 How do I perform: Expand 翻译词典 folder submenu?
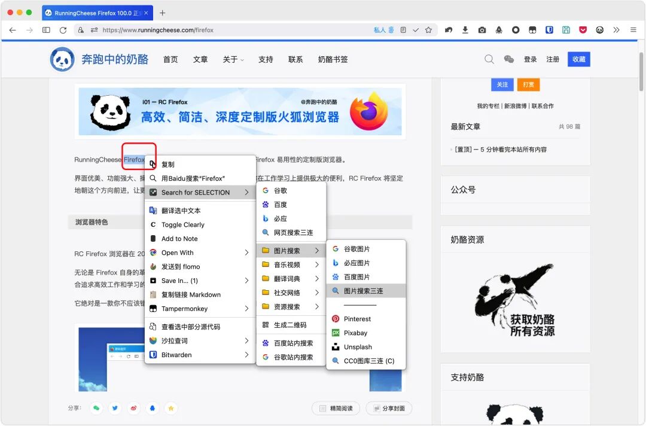tap(291, 278)
